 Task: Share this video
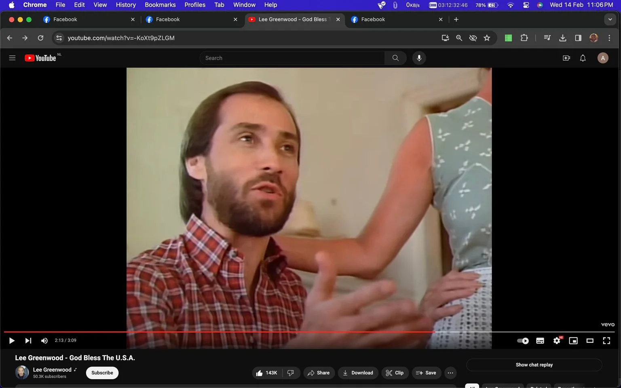pyautogui.click(x=319, y=373)
